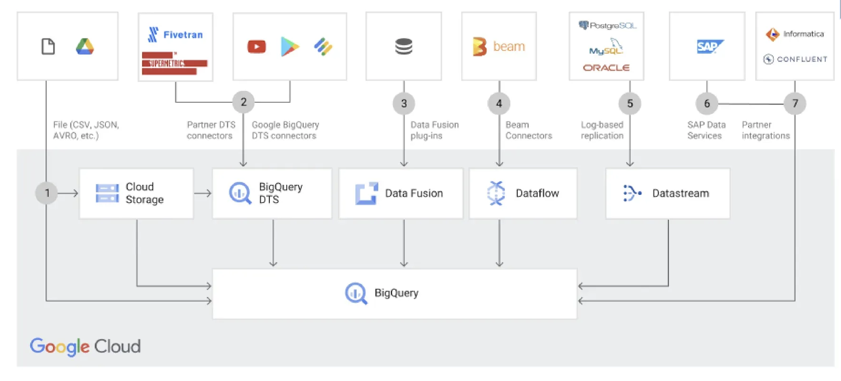The image size is (841, 381).
Task: Click the Google Drive icon
Action: coord(85,46)
